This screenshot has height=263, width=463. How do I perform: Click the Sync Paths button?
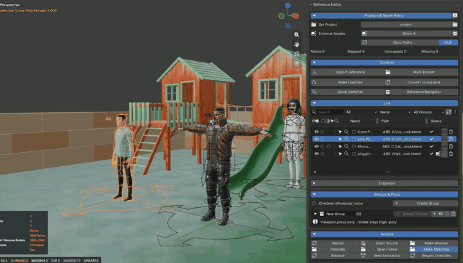click(400, 42)
